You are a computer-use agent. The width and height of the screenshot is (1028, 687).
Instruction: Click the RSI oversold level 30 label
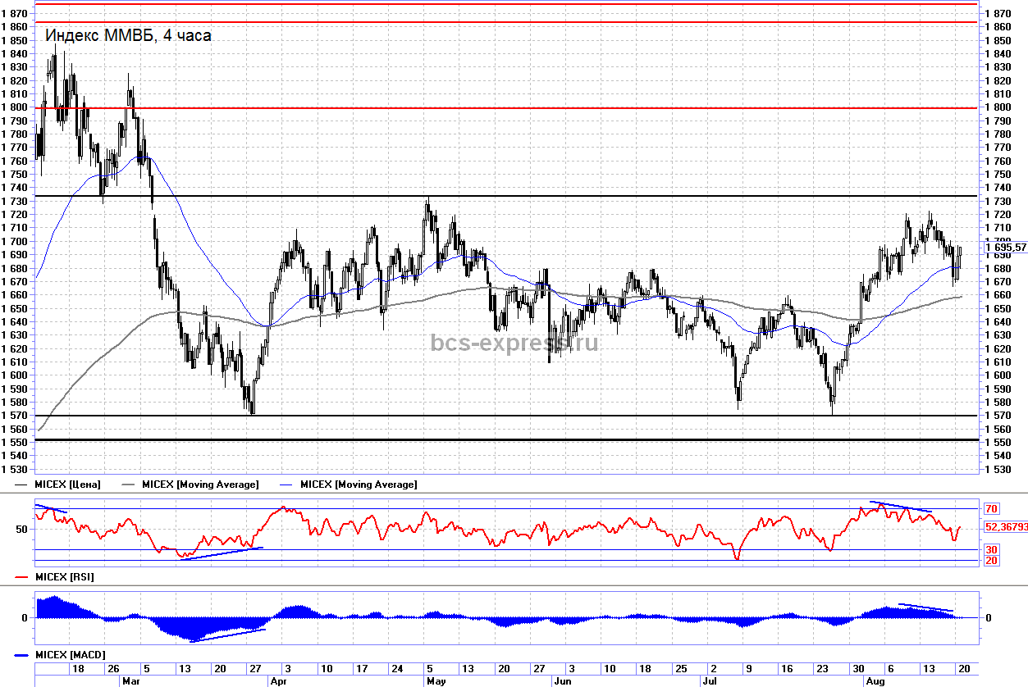click(x=990, y=549)
